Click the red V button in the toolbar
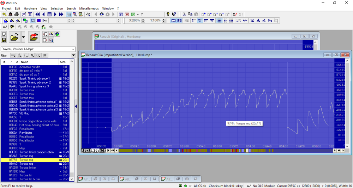The image size is (353, 188). (x=127, y=14)
